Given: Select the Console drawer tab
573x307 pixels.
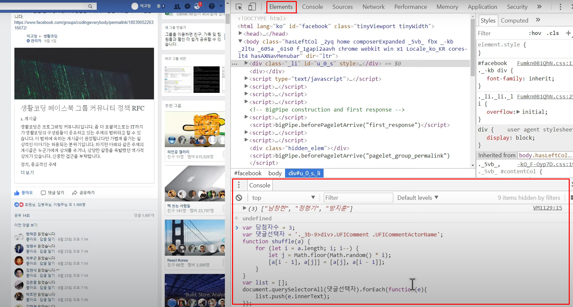Looking at the screenshot, I should pos(260,185).
